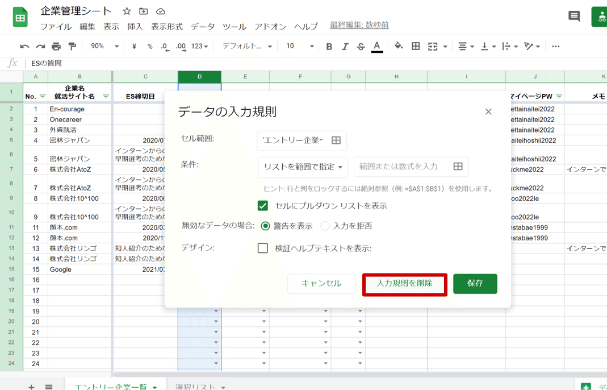Click the Merge cells icon
Viewport: 607px width, 390px height.
[433, 47]
